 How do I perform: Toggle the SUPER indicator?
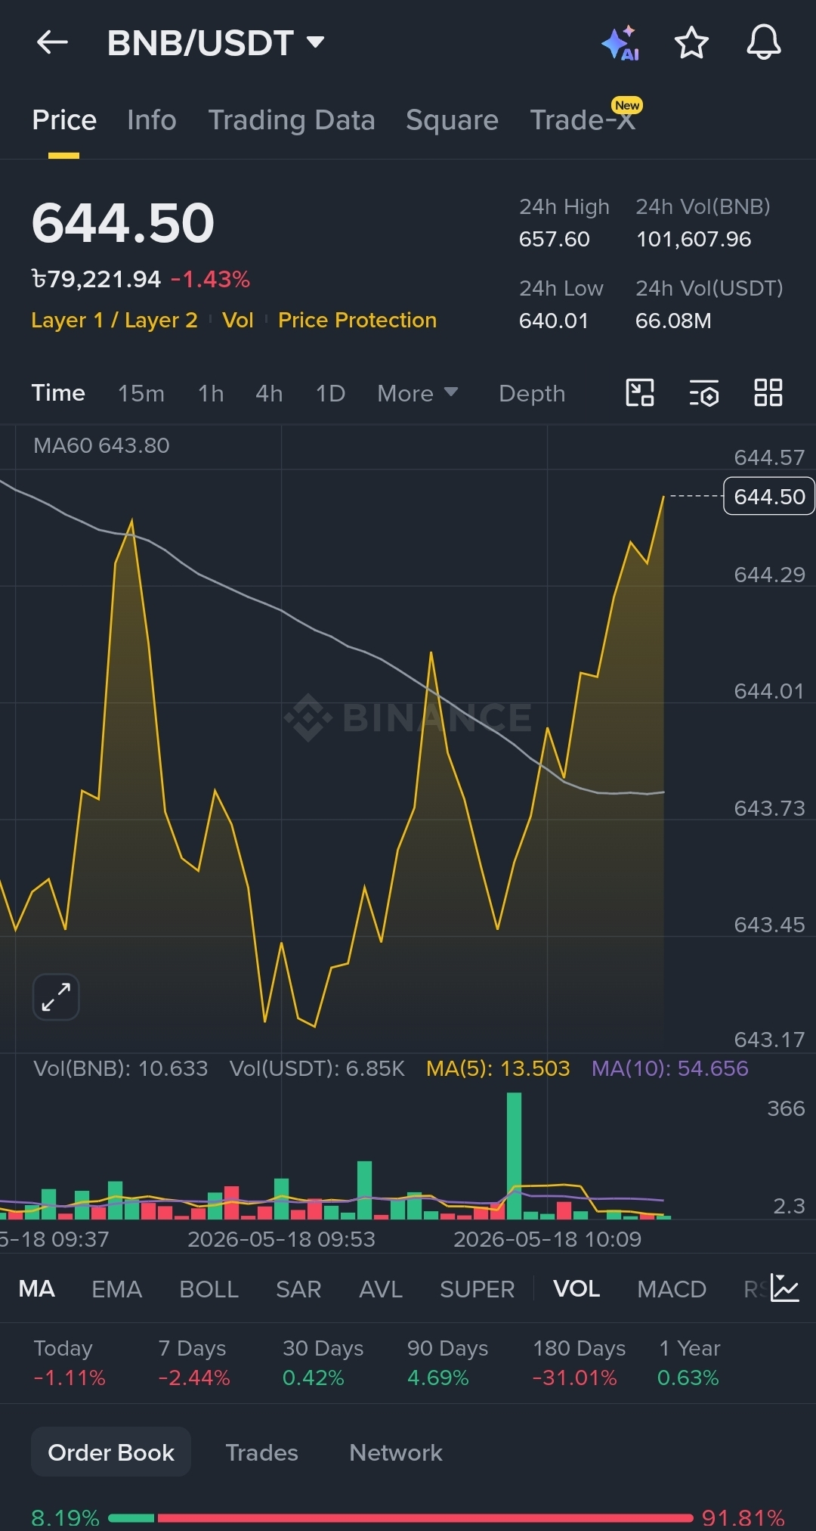pos(478,1288)
